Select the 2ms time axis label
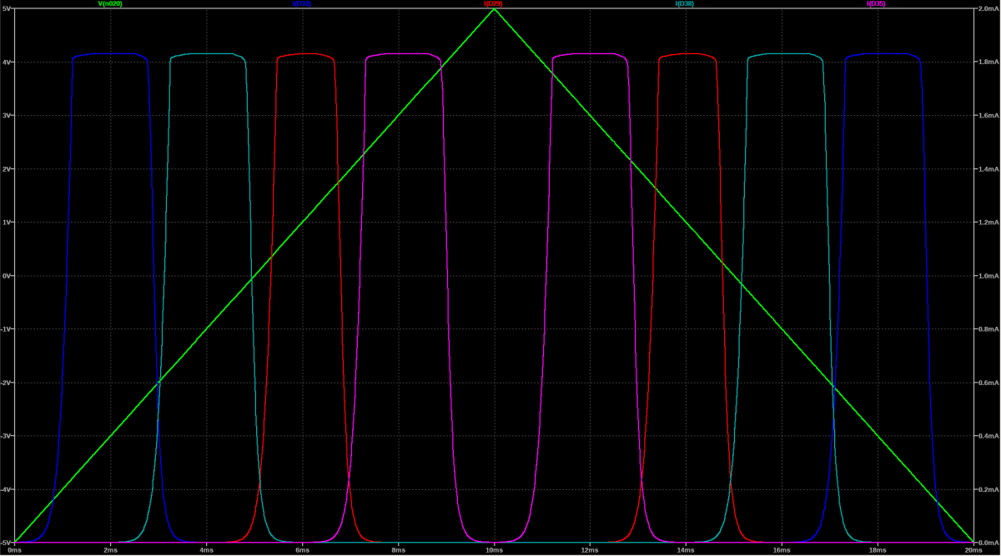The height and width of the screenshot is (556, 1001). 111,550
